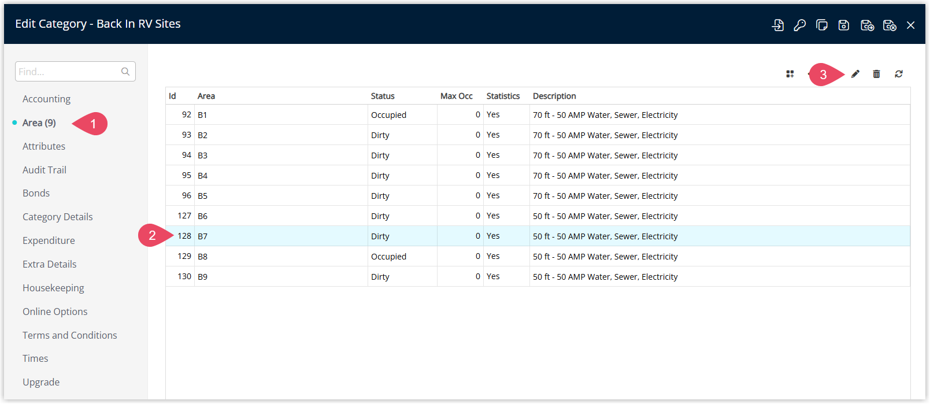Click the Dirty status of B9

[380, 277]
